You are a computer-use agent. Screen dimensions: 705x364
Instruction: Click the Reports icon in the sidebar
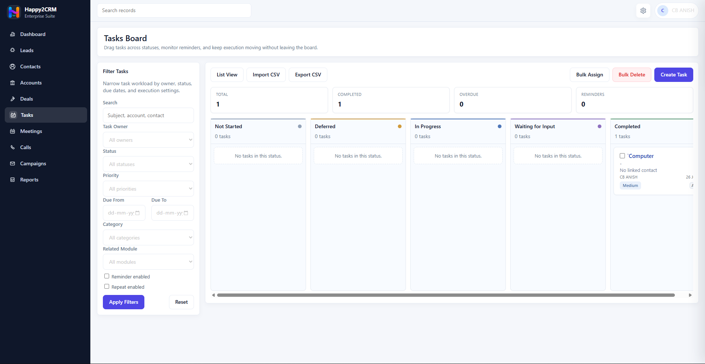(x=12, y=180)
